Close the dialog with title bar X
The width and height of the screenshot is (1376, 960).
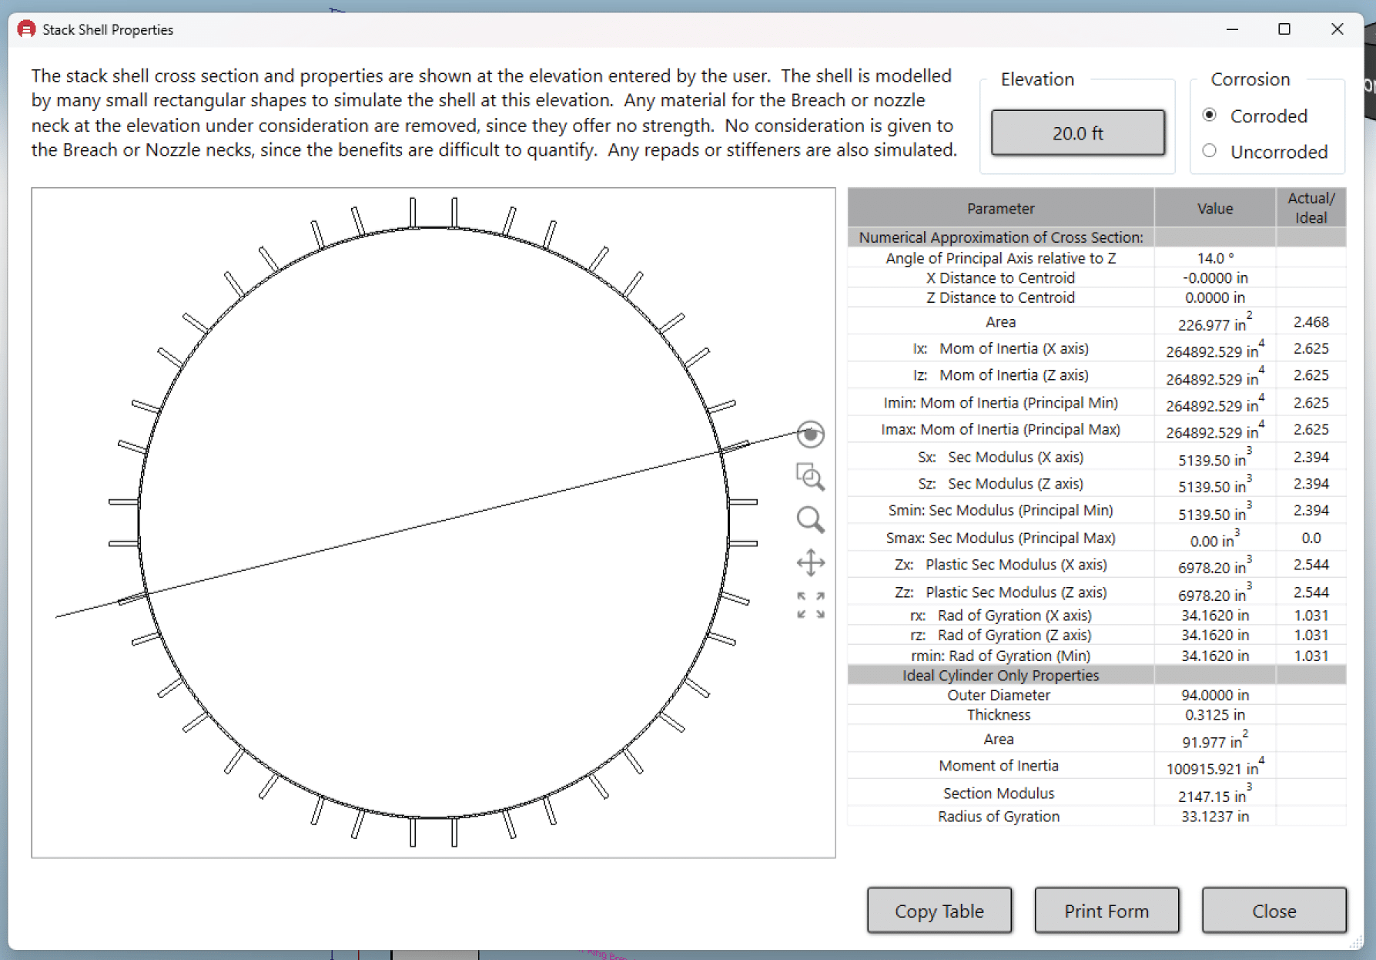point(1337,29)
